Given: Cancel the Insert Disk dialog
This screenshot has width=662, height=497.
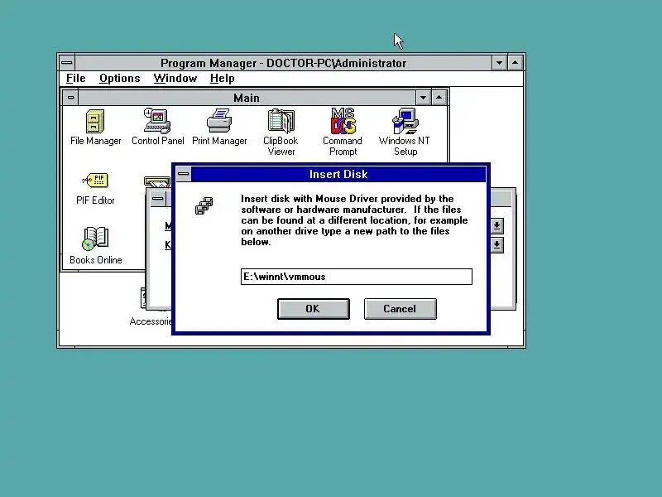Looking at the screenshot, I should click(401, 309).
